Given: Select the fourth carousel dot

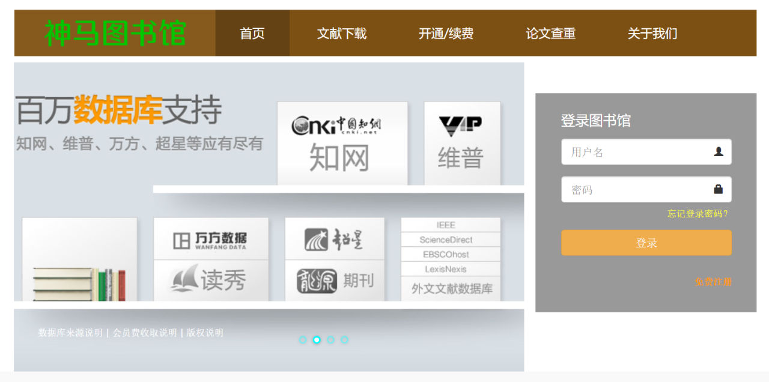Looking at the screenshot, I should pos(344,340).
